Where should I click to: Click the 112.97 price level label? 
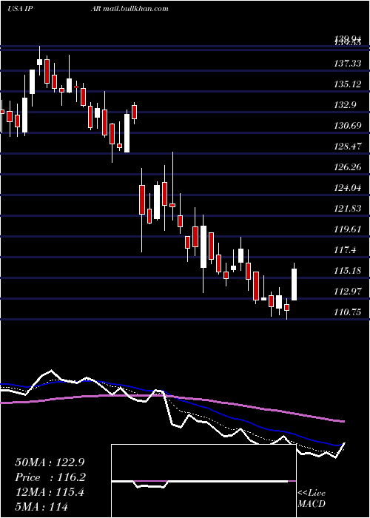pos(347,292)
